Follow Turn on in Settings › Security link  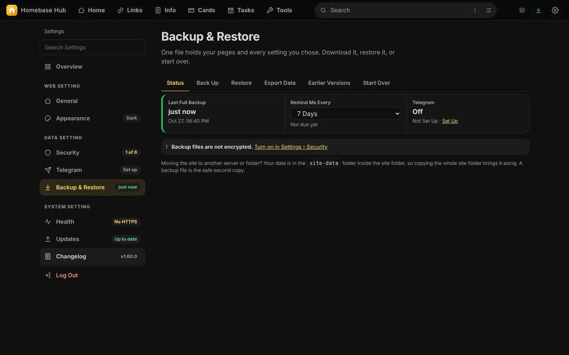291,147
